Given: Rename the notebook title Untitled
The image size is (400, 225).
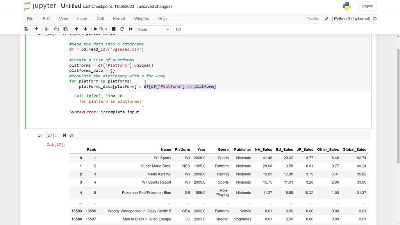Looking at the screenshot, I should 71,6.
